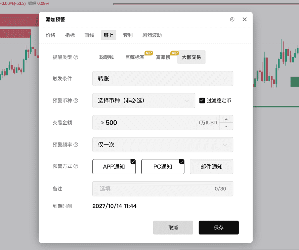Switch to the 价格 tab
The width and height of the screenshot is (299, 250).
coord(51,35)
